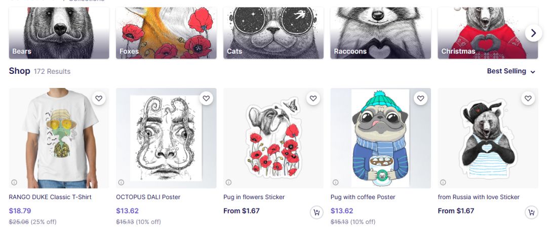Screen dimensions: 547x230
Task: Add Pug in flowers Sticker to cart
Action: pyautogui.click(x=317, y=213)
